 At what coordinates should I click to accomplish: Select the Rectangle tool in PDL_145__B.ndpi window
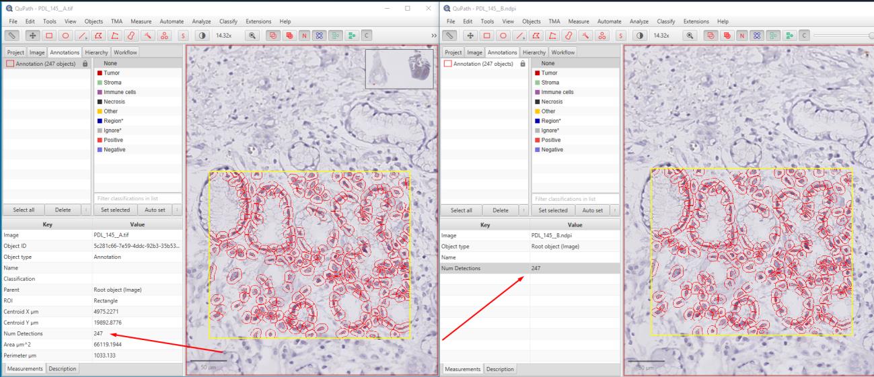(487, 34)
